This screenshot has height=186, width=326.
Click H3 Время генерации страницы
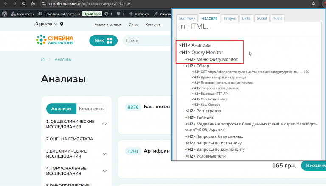point(219,77)
